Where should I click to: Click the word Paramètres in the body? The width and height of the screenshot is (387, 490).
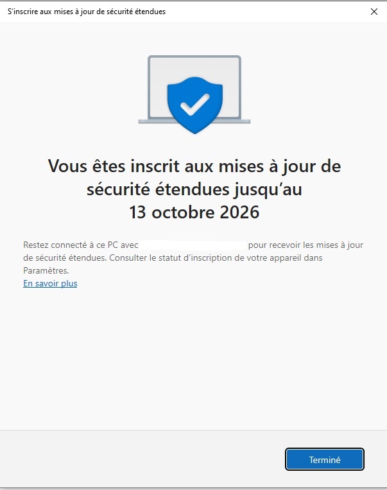tap(46, 270)
